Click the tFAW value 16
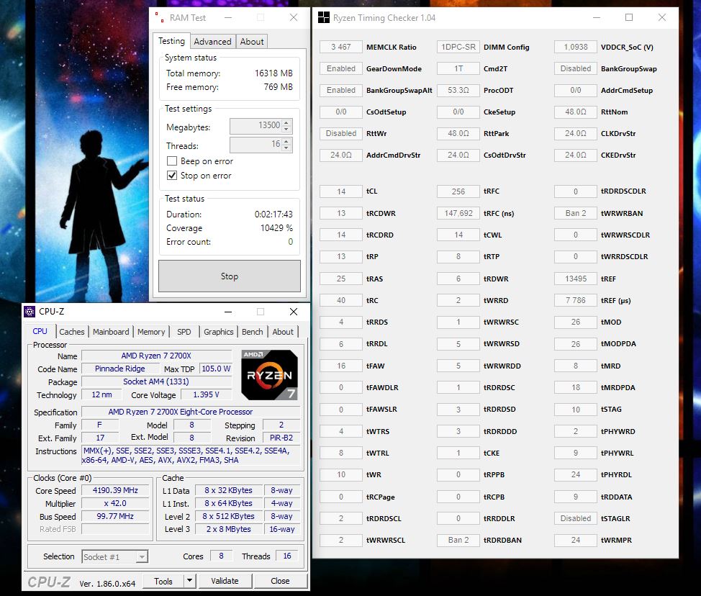The width and height of the screenshot is (701, 596). (340, 366)
